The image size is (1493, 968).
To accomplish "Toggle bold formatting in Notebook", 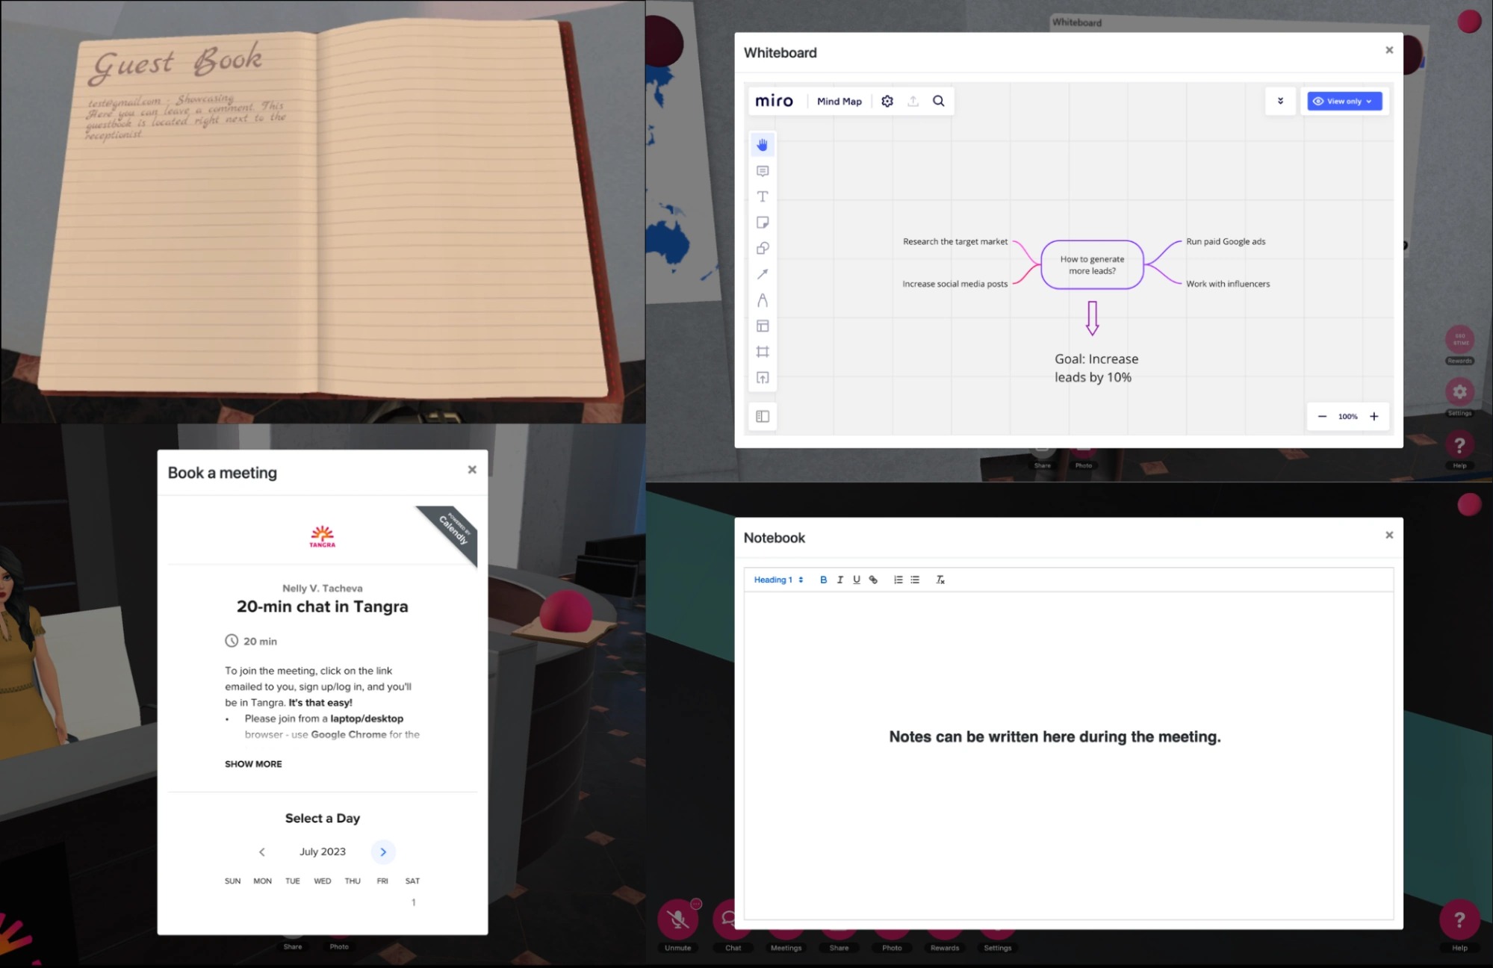I will pos(823,580).
